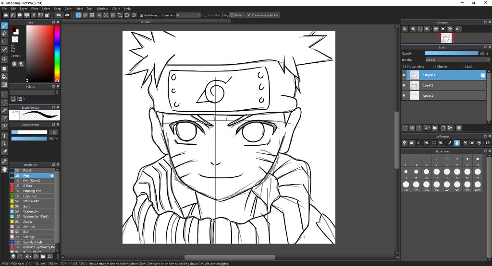Delete palette color with trash icon
This screenshot has height=266, width=492.
pos(20,99)
